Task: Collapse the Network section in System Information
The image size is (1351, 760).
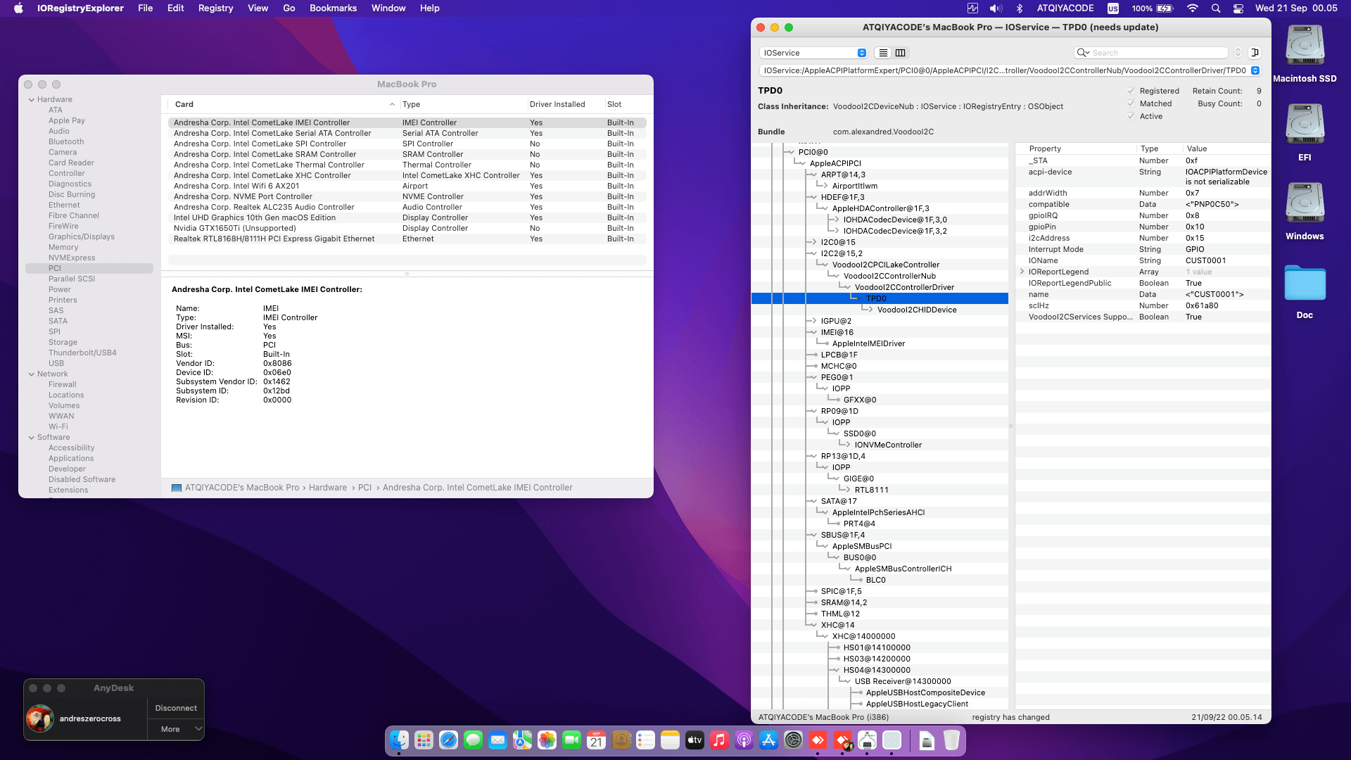Action: [32, 374]
